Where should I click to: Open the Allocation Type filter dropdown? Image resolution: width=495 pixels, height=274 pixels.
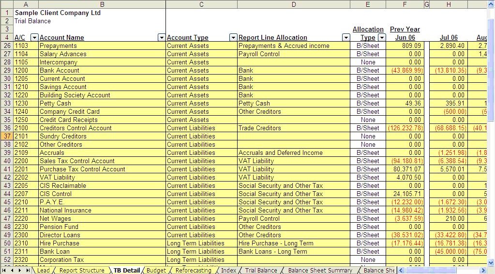(382, 38)
